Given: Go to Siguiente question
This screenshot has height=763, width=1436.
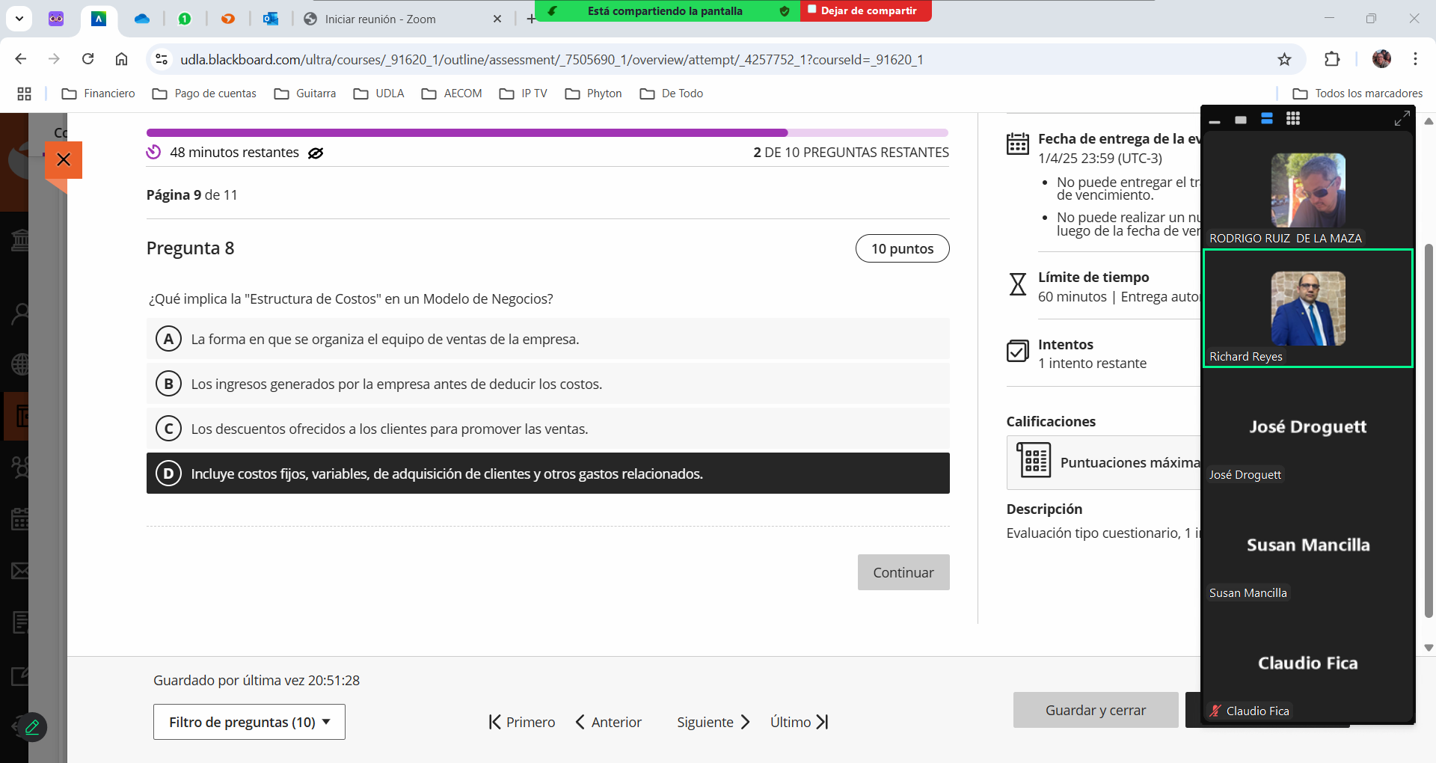Looking at the screenshot, I should (x=713, y=722).
